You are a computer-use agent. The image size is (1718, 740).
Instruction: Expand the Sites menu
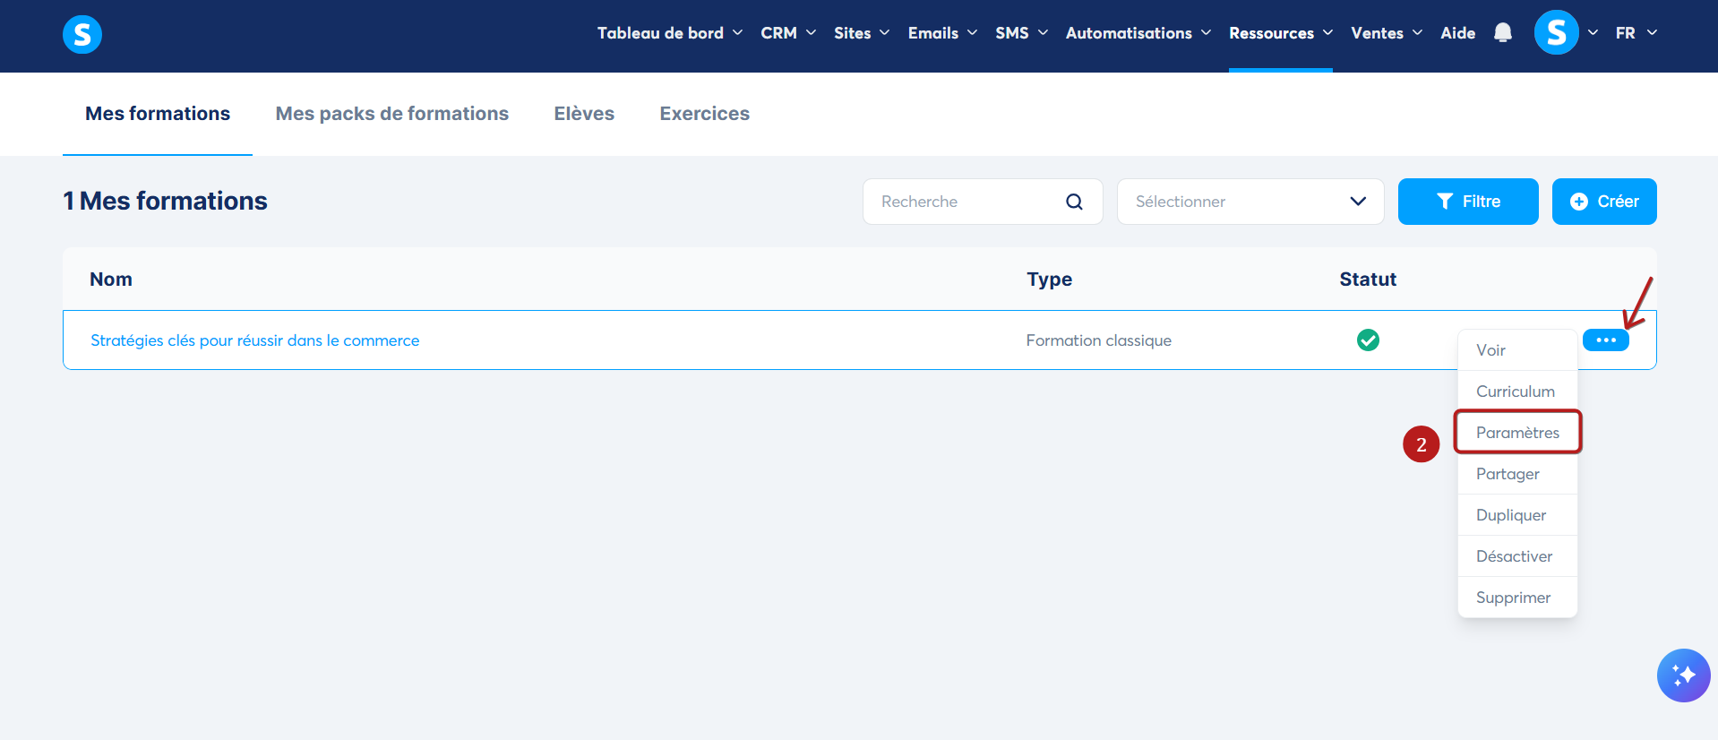point(862,33)
